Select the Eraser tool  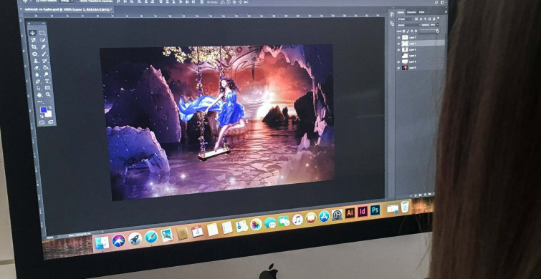coord(37,67)
